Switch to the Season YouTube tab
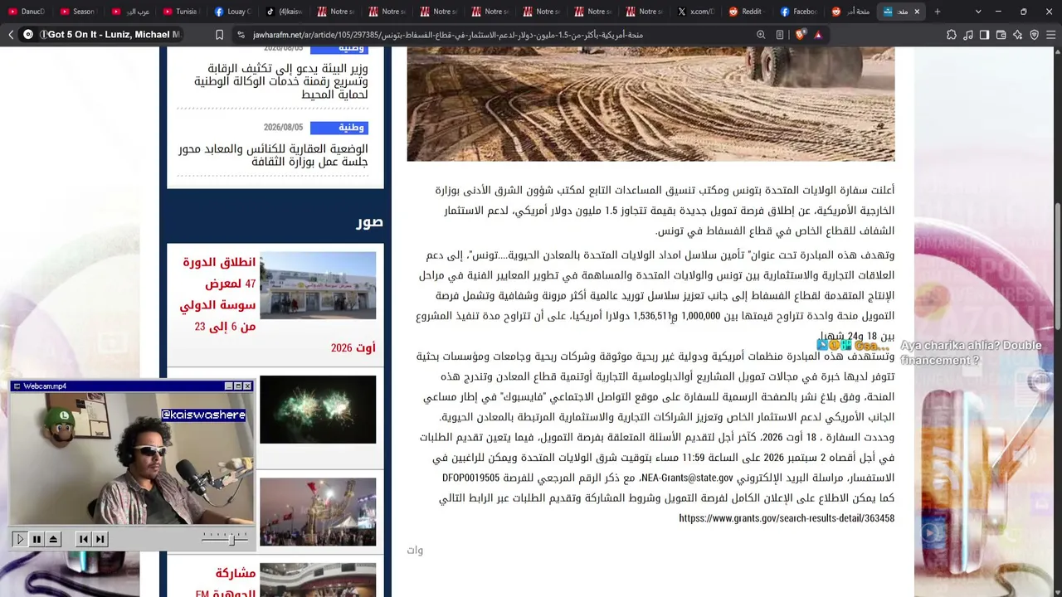 click(77, 12)
